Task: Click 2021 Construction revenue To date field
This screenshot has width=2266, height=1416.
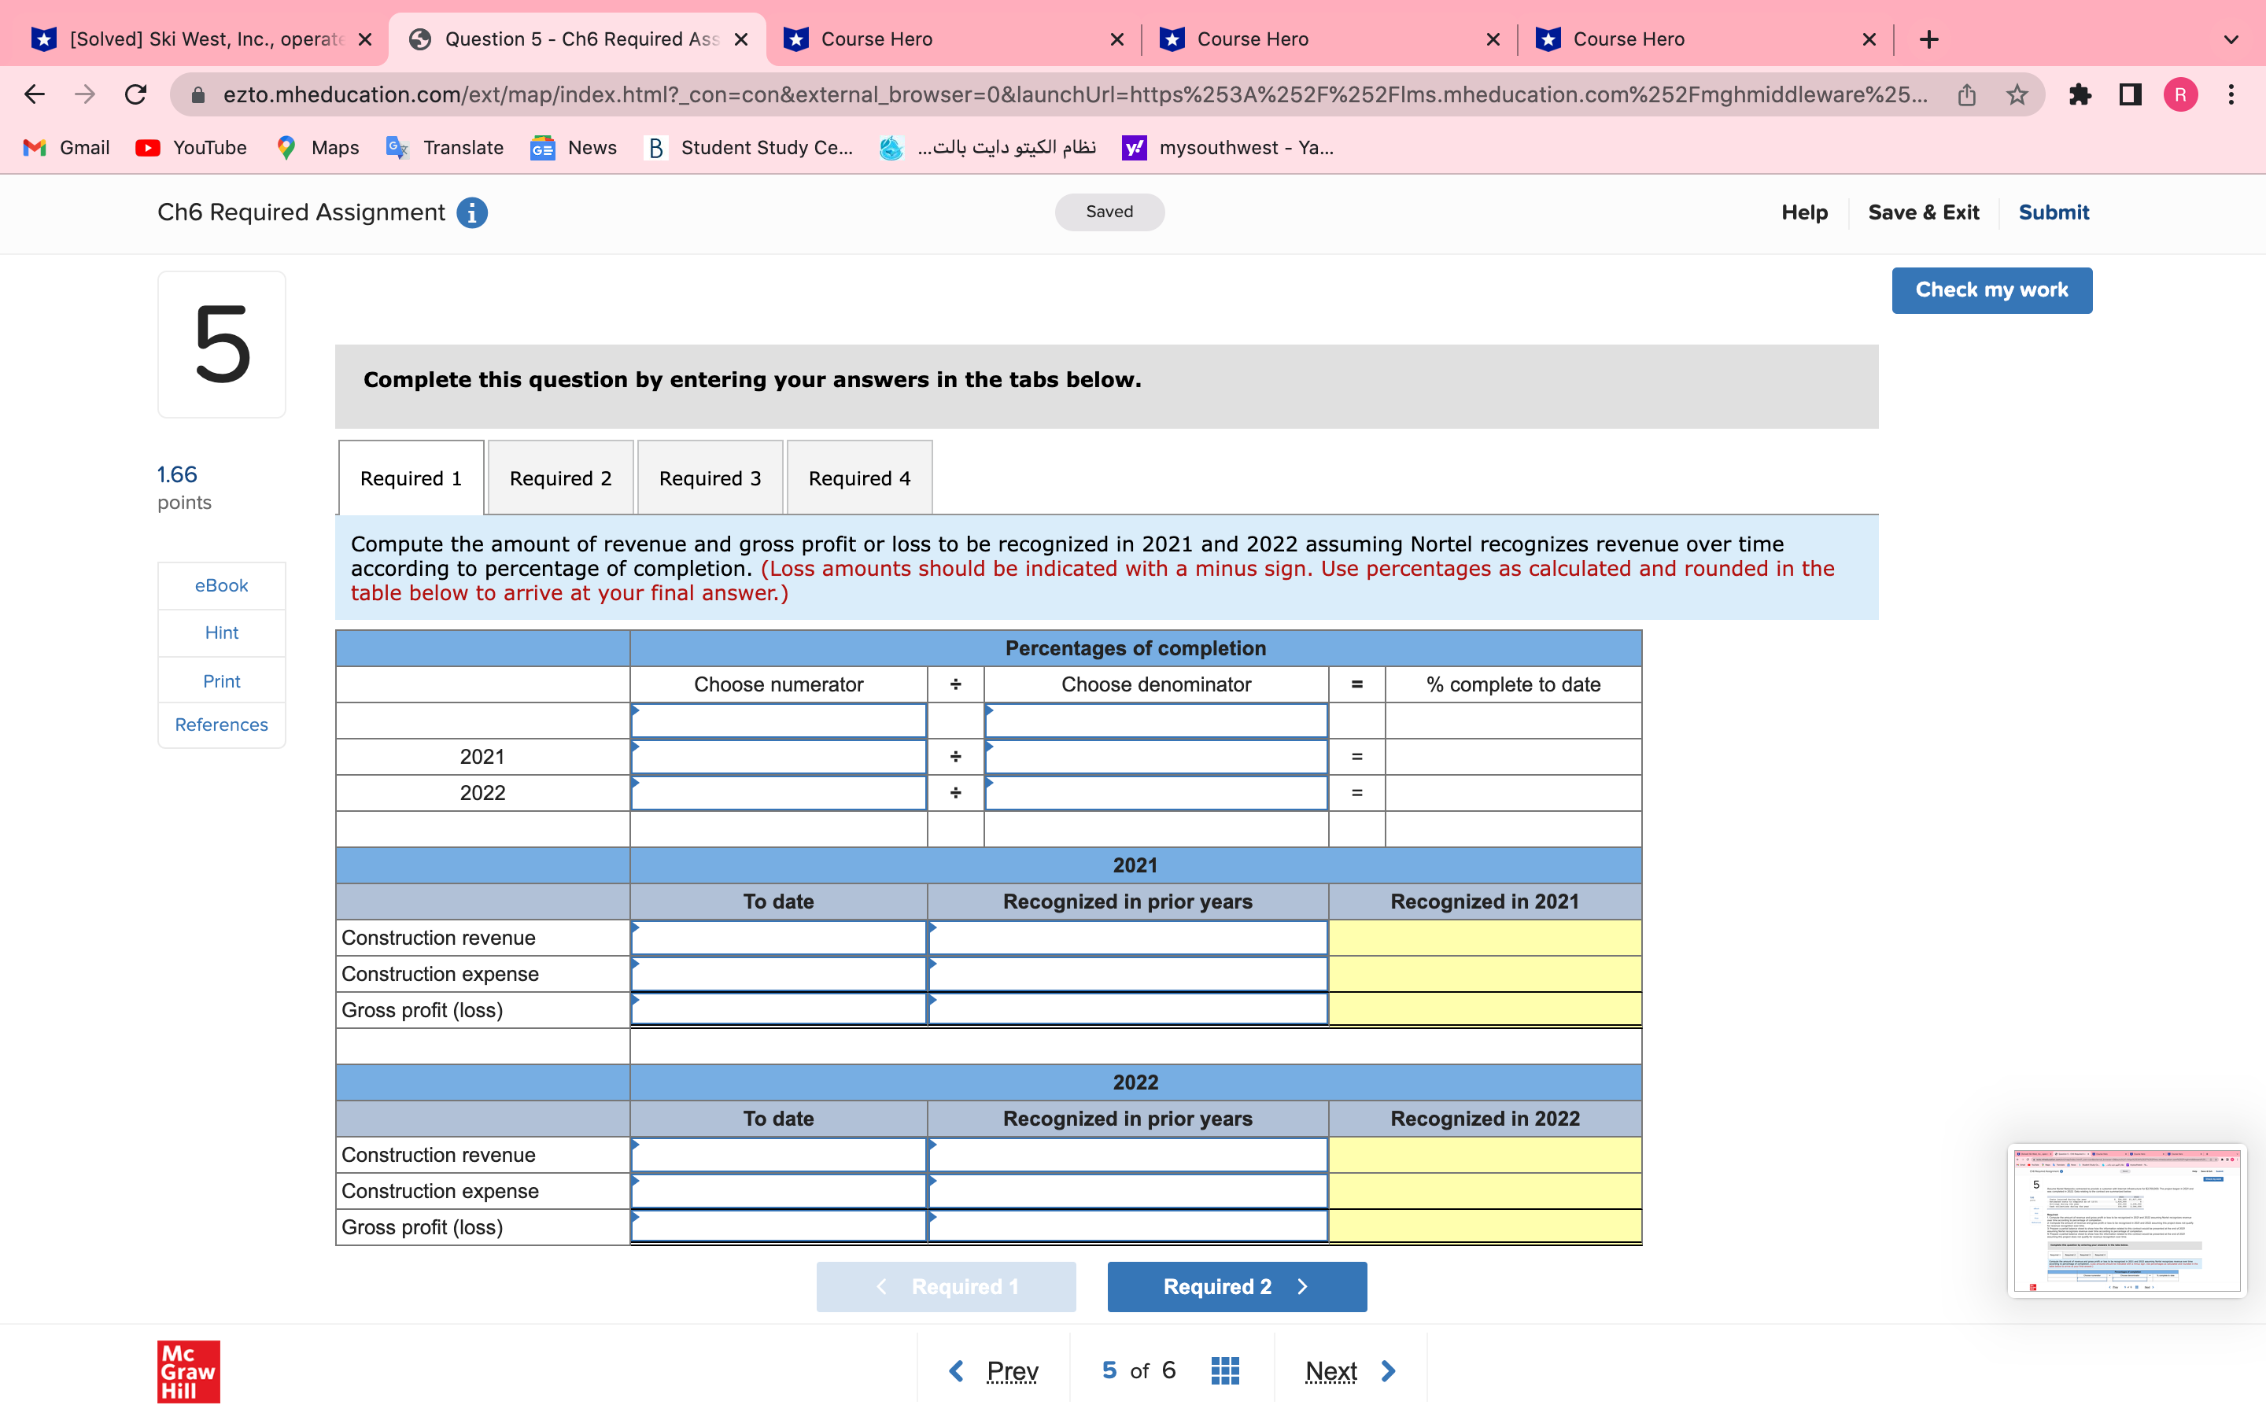Action: coord(778,938)
